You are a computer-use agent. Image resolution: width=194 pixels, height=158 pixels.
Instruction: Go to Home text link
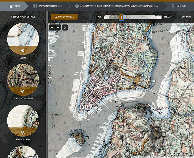pyautogui.click(x=17, y=6)
